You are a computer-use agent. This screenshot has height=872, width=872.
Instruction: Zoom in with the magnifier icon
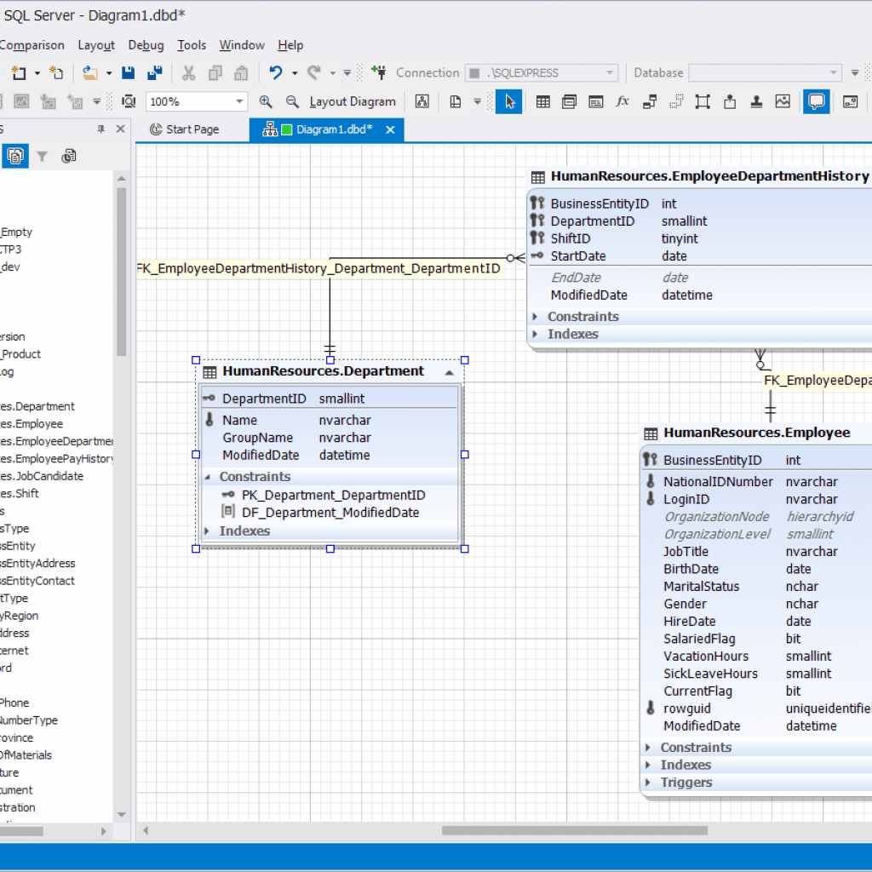click(267, 100)
